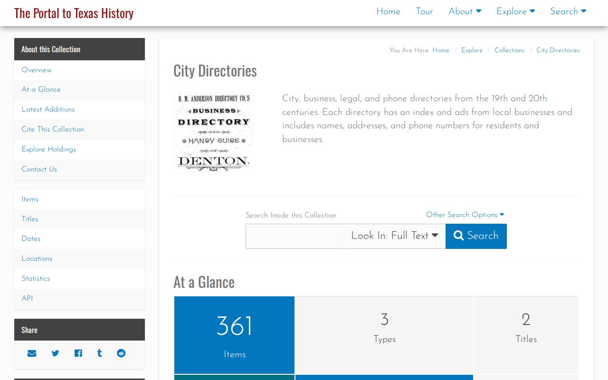
Task: Click Collections breadcrumb link
Action: click(509, 50)
